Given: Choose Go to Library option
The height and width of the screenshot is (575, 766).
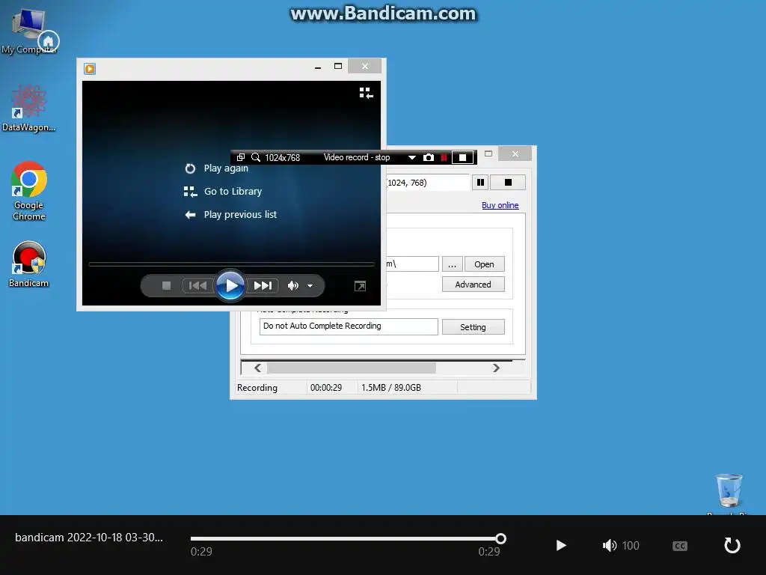Looking at the screenshot, I should 223,191.
